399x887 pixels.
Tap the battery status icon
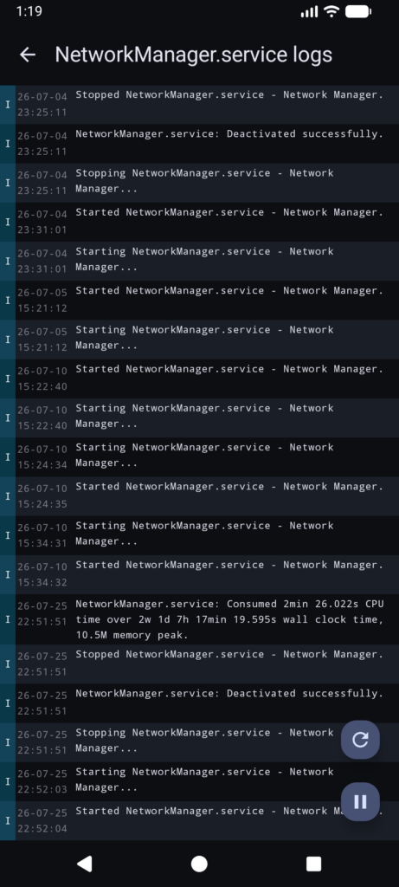point(357,11)
